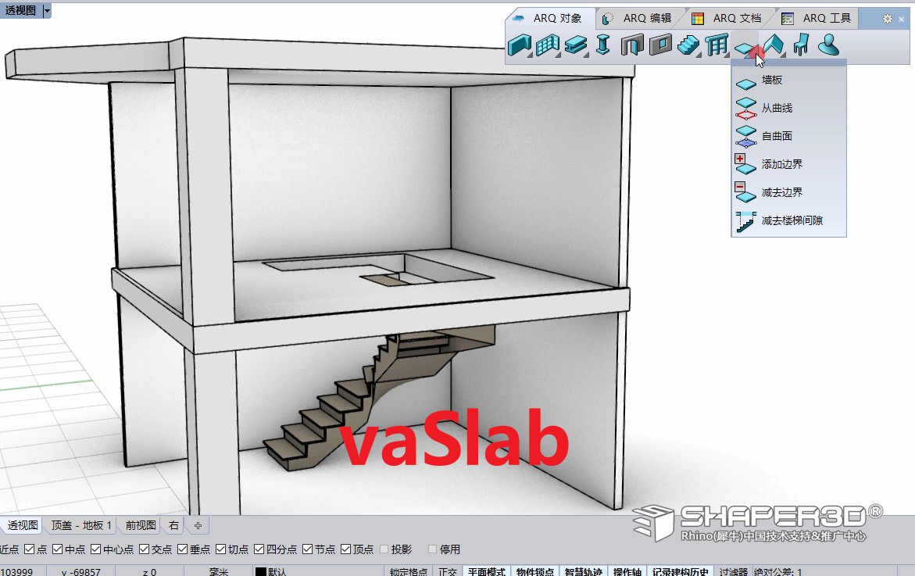Viewport: 915px width, 576px height.
Task: Switch to the ARQ 文档 tab
Action: (730, 19)
